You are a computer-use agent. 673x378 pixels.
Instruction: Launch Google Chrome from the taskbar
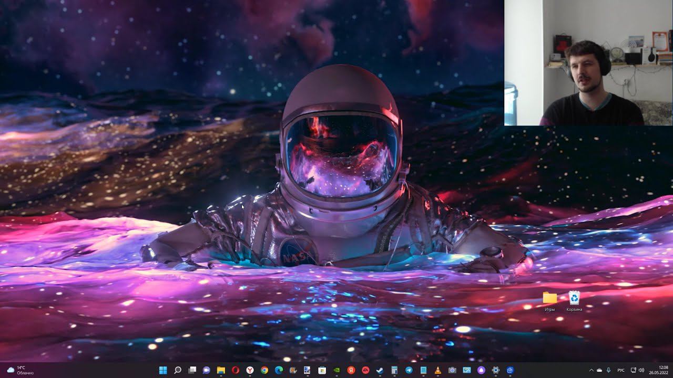pyautogui.click(x=264, y=370)
